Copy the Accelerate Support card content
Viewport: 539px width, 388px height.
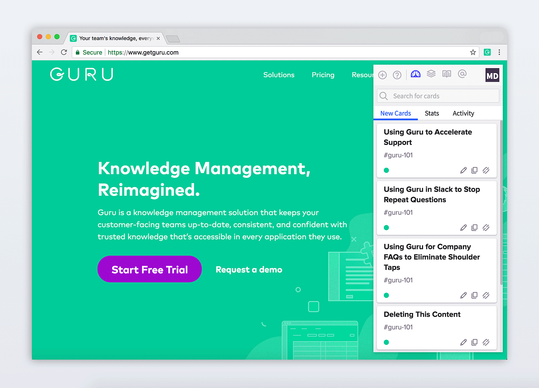click(475, 170)
